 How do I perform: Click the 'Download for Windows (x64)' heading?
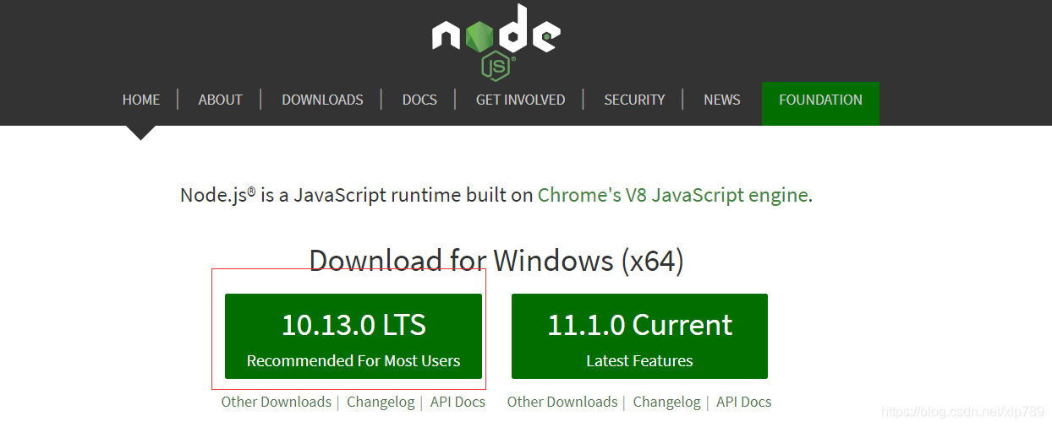tap(496, 260)
